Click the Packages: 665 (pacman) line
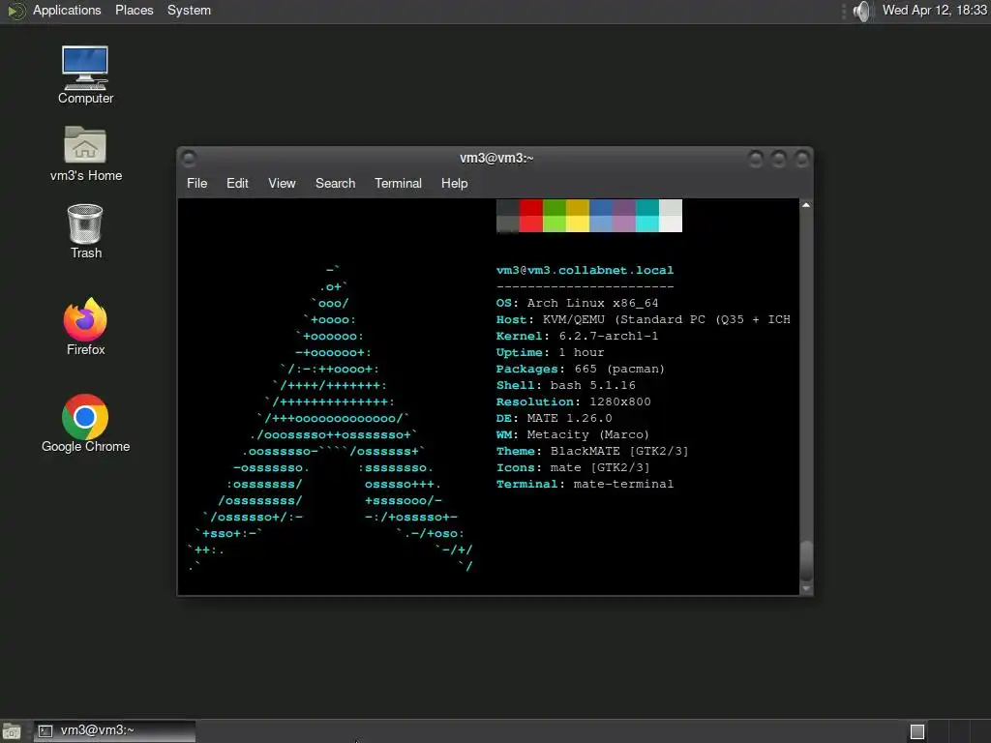 click(581, 369)
